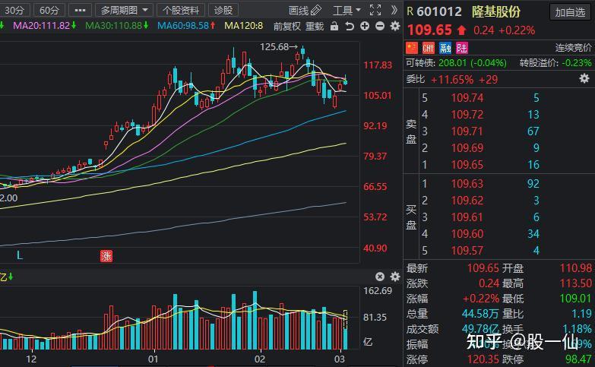Expand more toolbar options chevron
The width and height of the screenshot is (595, 367).
point(394,10)
